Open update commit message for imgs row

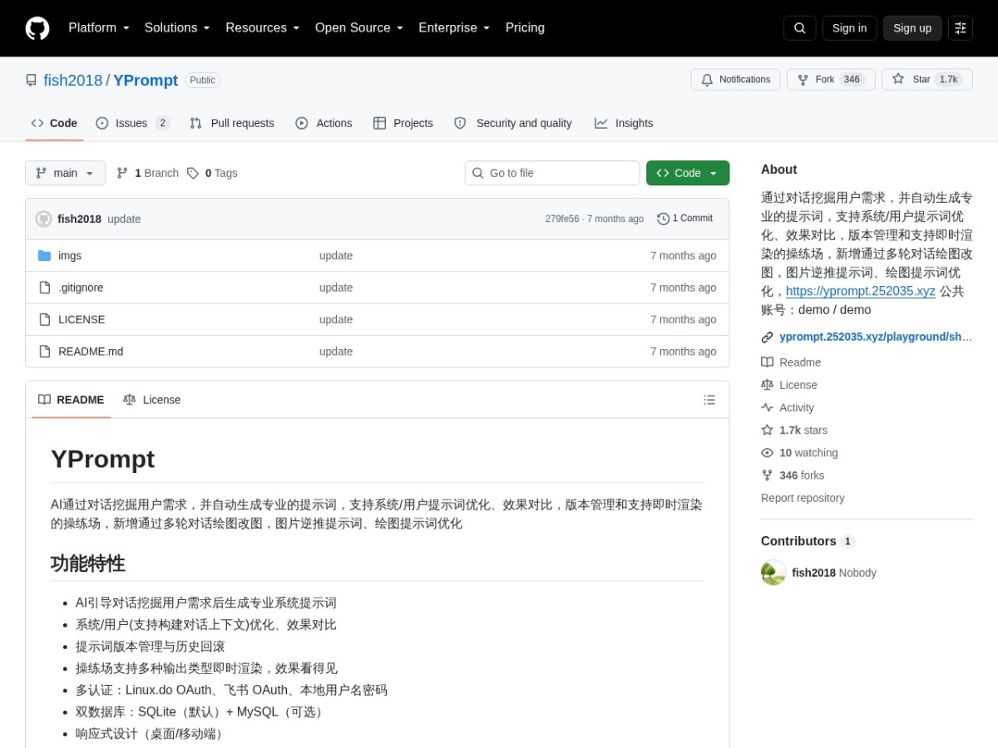pos(336,256)
